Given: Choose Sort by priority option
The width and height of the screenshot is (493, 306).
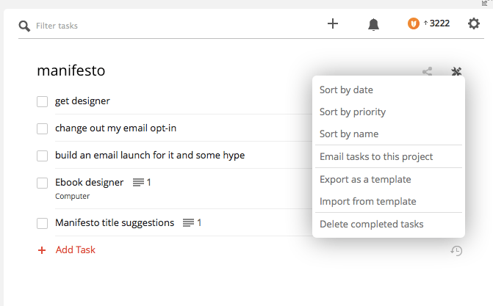Looking at the screenshot, I should click(353, 112).
